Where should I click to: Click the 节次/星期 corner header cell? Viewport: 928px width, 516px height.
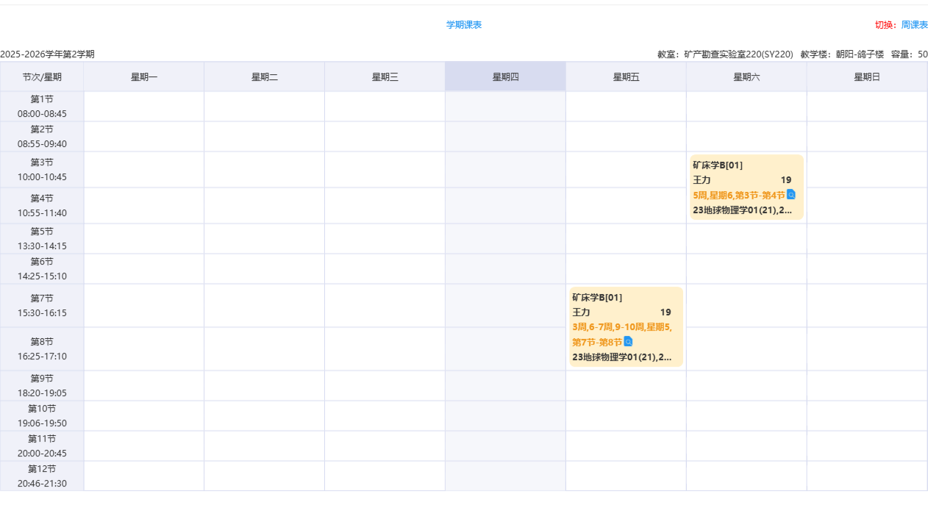pyautogui.click(x=42, y=76)
